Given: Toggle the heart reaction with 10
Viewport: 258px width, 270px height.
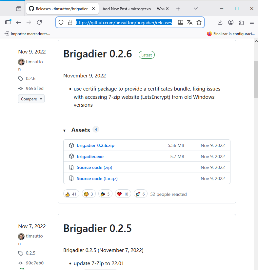Looking at the screenshot, I should [x=123, y=194].
